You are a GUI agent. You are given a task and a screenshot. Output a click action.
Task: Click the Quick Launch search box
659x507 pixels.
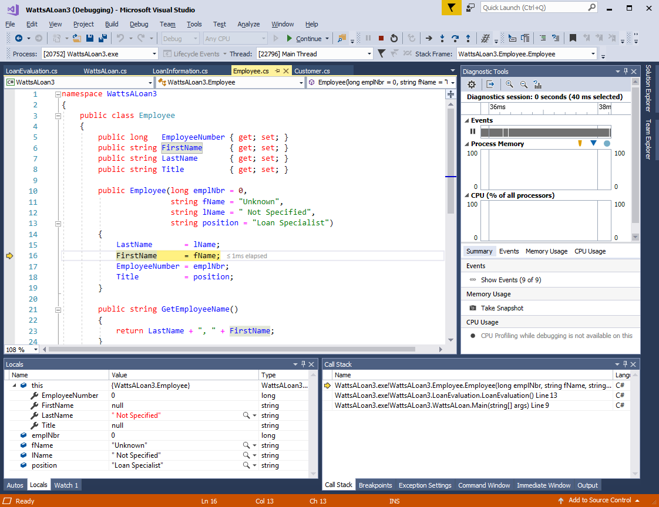pos(539,8)
